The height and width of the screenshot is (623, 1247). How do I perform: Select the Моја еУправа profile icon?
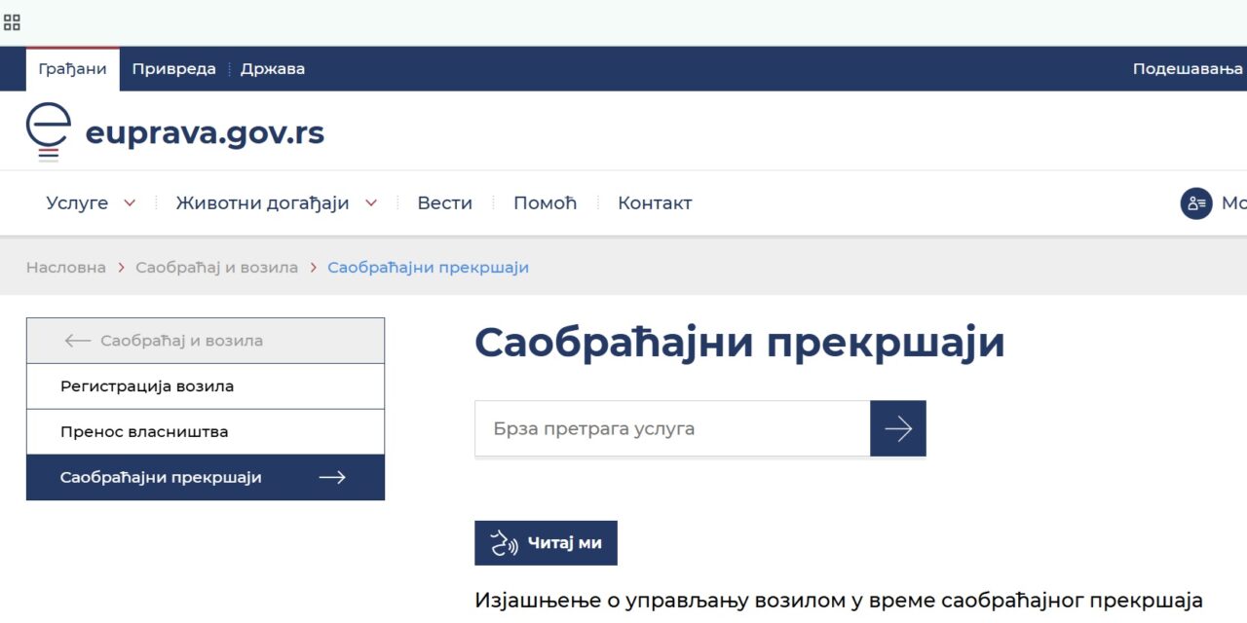tap(1195, 203)
